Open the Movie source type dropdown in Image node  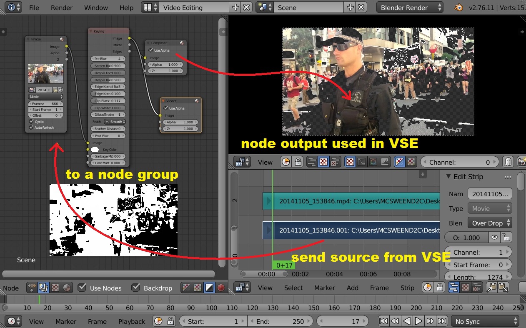pyautogui.click(x=45, y=97)
